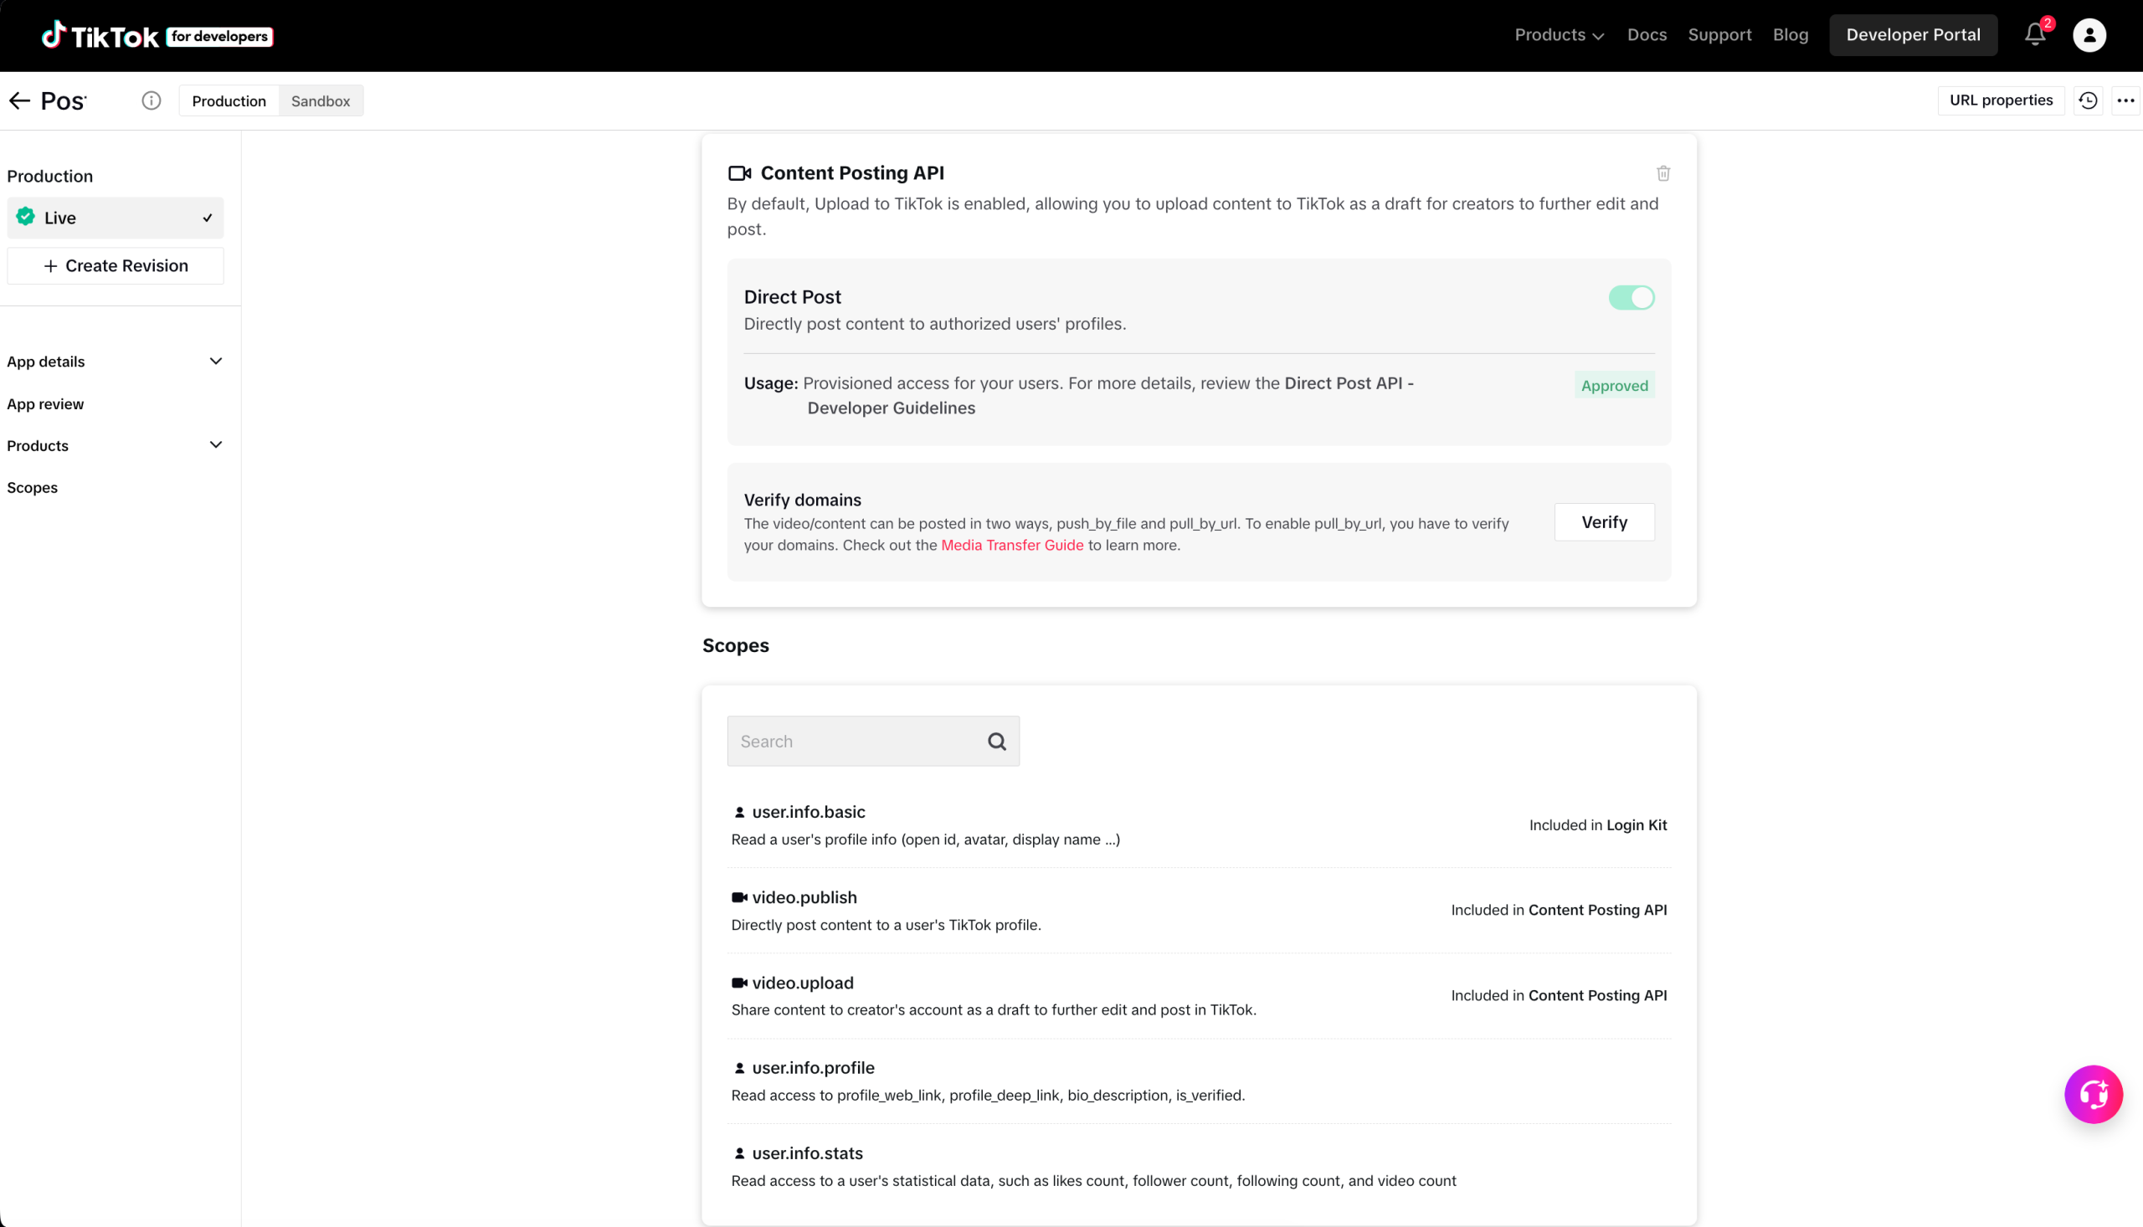This screenshot has width=2143, height=1227.
Task: Click the Scopes search field
Action: pyautogui.click(x=873, y=742)
